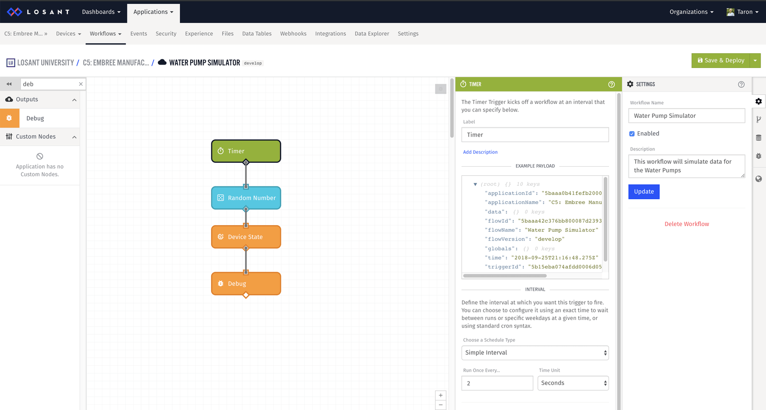
Task: Select the Debug node bug icon in palette
Action: (10, 118)
